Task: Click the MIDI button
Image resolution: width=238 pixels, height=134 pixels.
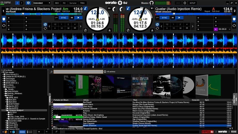Action: (178, 3)
